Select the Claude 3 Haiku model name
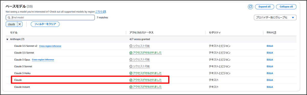 point(23,73)
